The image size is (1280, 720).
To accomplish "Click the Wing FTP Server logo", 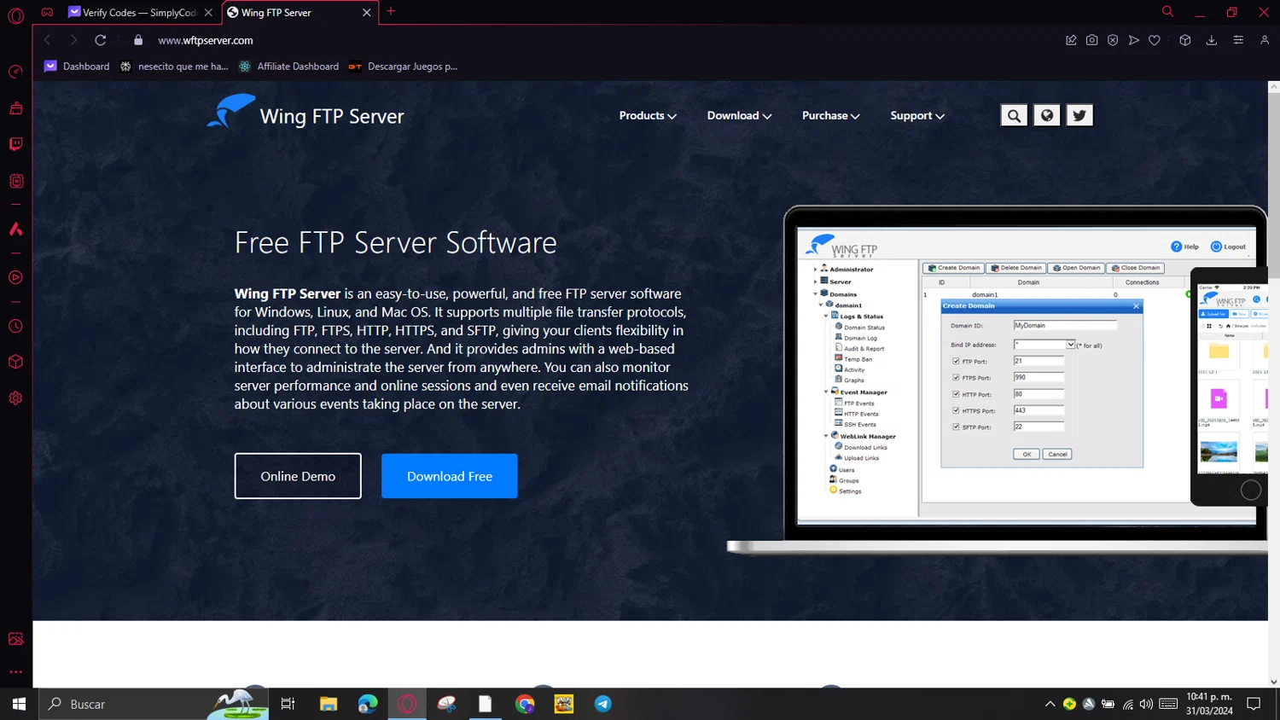I will click(305, 112).
